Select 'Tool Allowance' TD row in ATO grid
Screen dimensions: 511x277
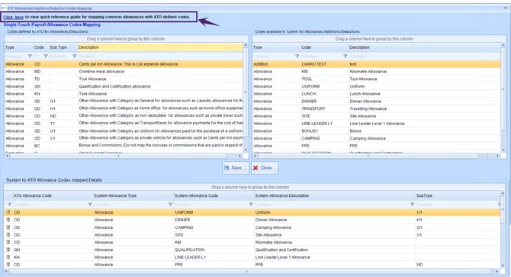point(124,79)
